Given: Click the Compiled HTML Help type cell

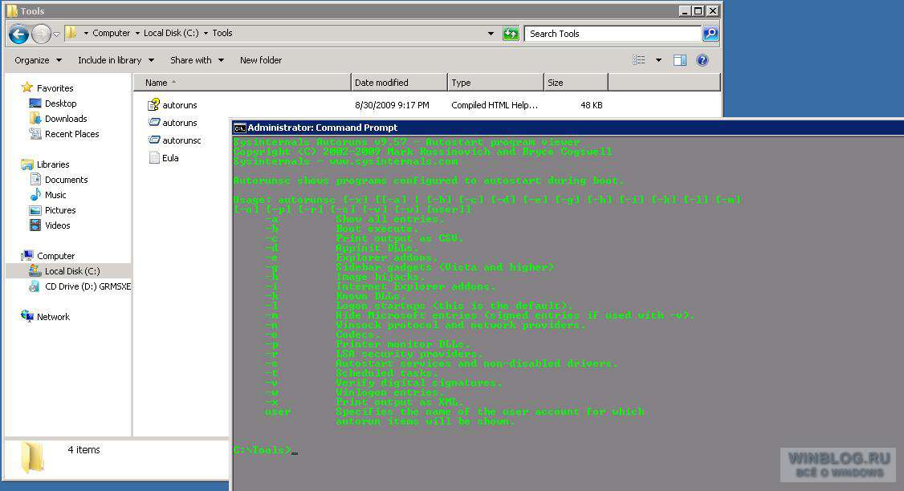Looking at the screenshot, I should [x=495, y=105].
